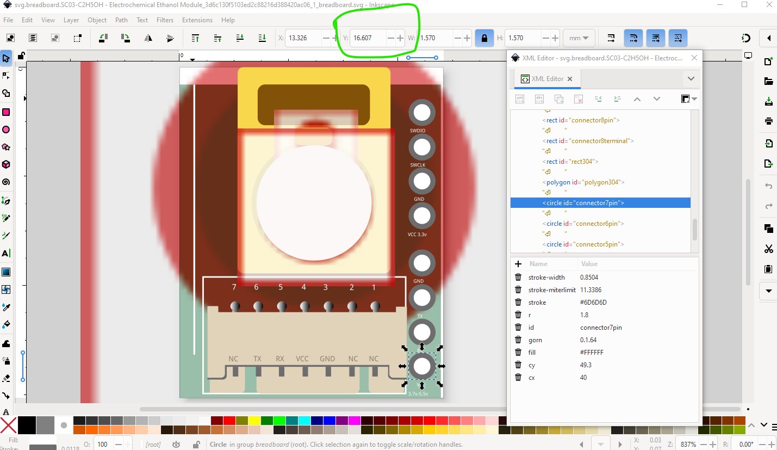Open the mm units dropdown
This screenshot has height=450, width=777.
point(579,38)
